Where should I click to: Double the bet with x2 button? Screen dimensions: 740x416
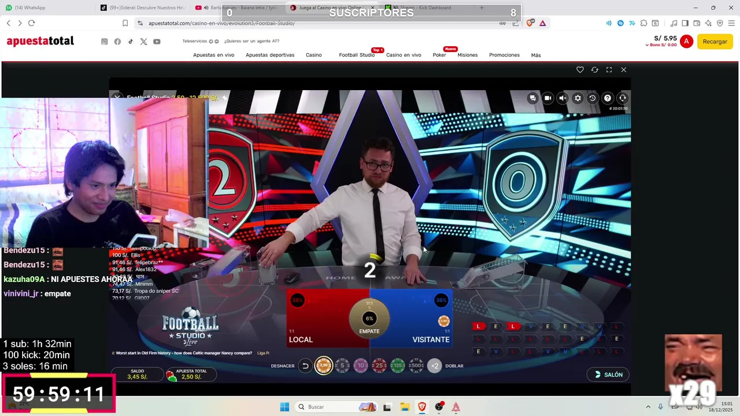point(435,366)
